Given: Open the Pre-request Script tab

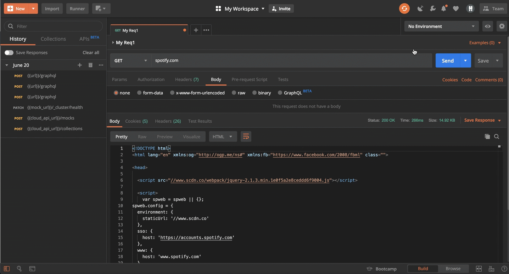Looking at the screenshot, I should click(250, 80).
